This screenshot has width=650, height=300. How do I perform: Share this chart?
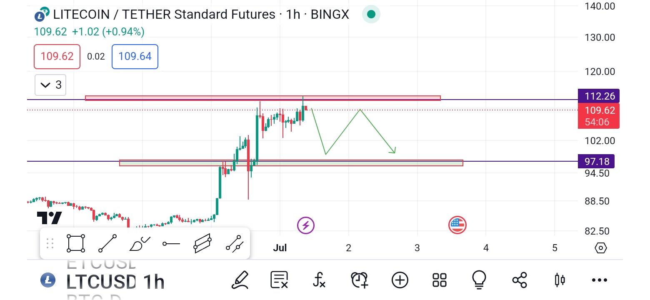tap(520, 280)
